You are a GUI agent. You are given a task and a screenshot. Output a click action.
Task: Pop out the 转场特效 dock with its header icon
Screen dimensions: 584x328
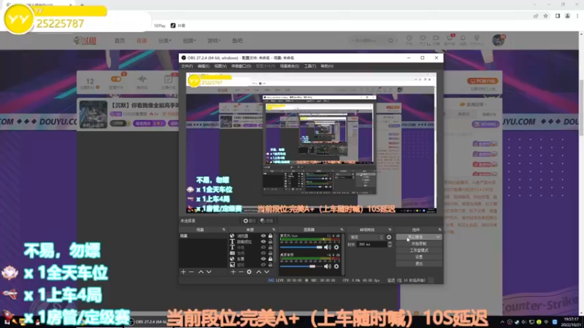click(x=390, y=230)
